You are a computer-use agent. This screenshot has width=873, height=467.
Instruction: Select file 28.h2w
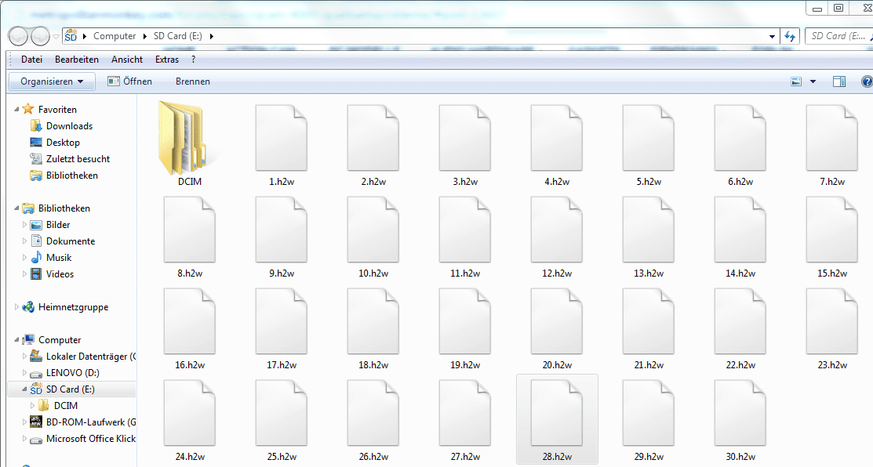point(557,414)
